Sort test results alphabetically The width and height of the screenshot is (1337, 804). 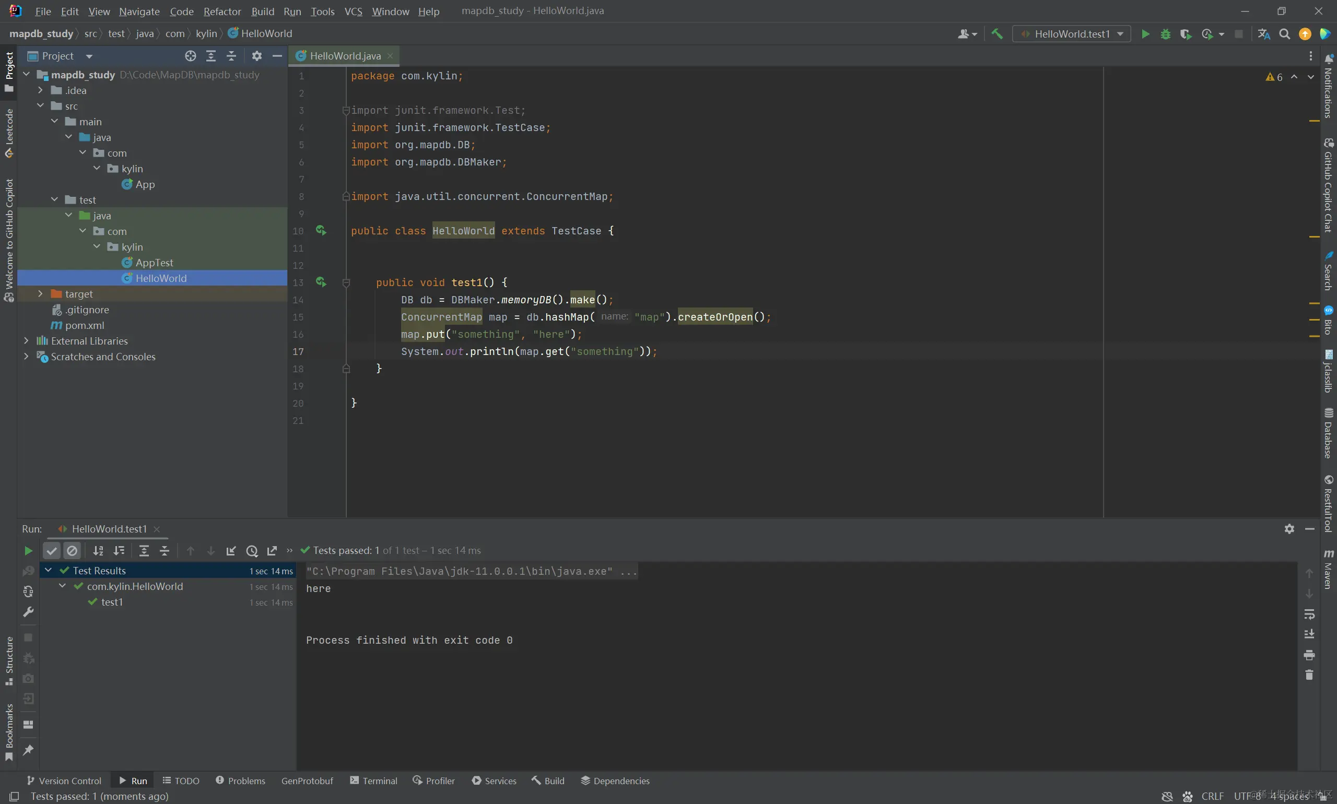pos(98,551)
